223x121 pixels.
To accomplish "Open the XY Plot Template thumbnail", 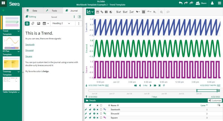I will coord(11,43).
